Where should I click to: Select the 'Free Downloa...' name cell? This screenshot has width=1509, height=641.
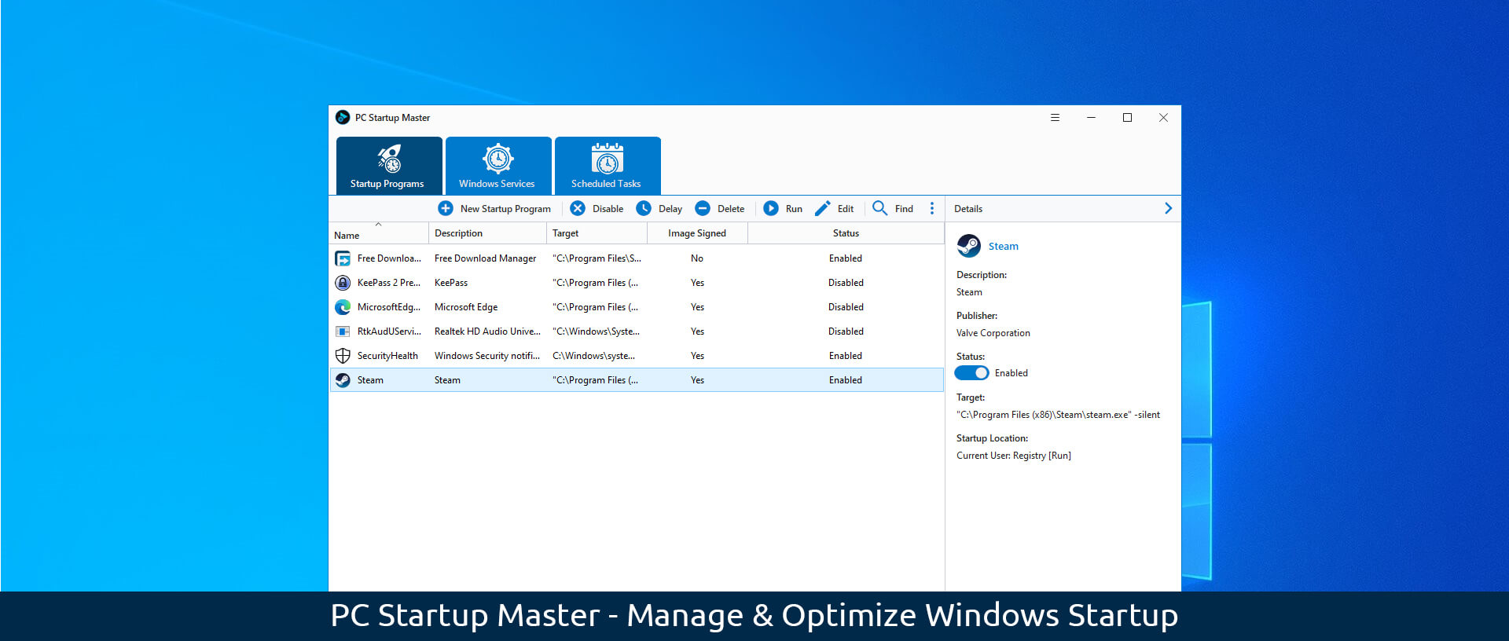389,258
